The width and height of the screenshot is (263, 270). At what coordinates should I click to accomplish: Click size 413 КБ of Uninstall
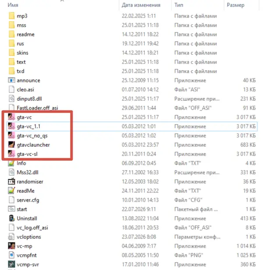click(248, 218)
